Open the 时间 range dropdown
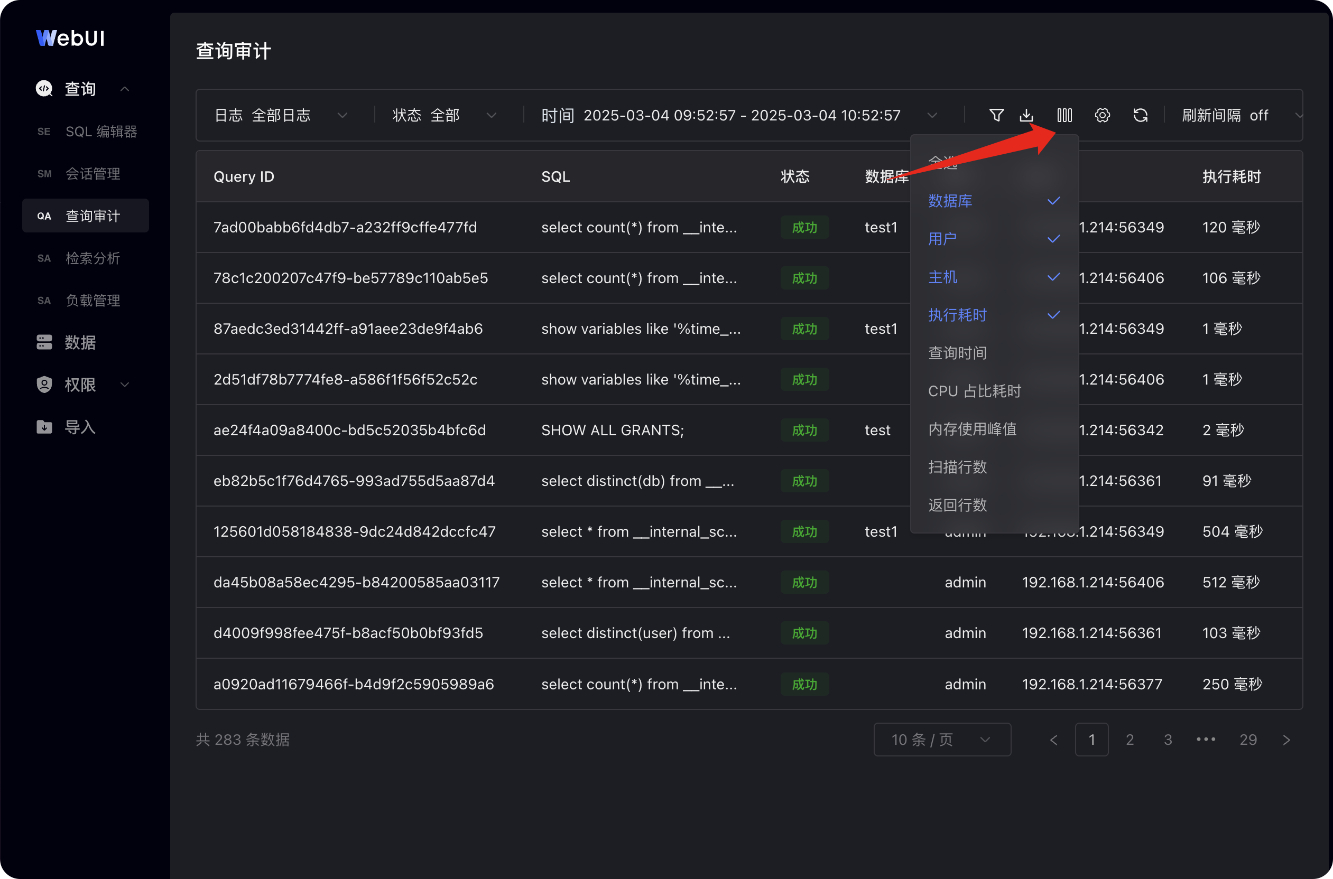Screen dimensions: 1333x879 click(x=739, y=116)
